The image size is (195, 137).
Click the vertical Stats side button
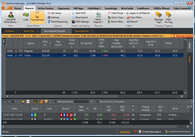4,41
